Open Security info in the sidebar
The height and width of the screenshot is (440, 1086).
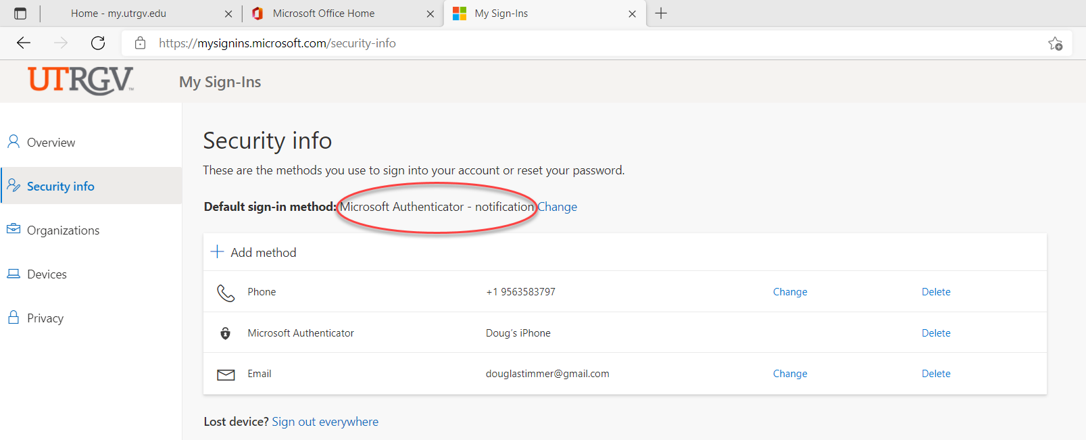point(91,186)
